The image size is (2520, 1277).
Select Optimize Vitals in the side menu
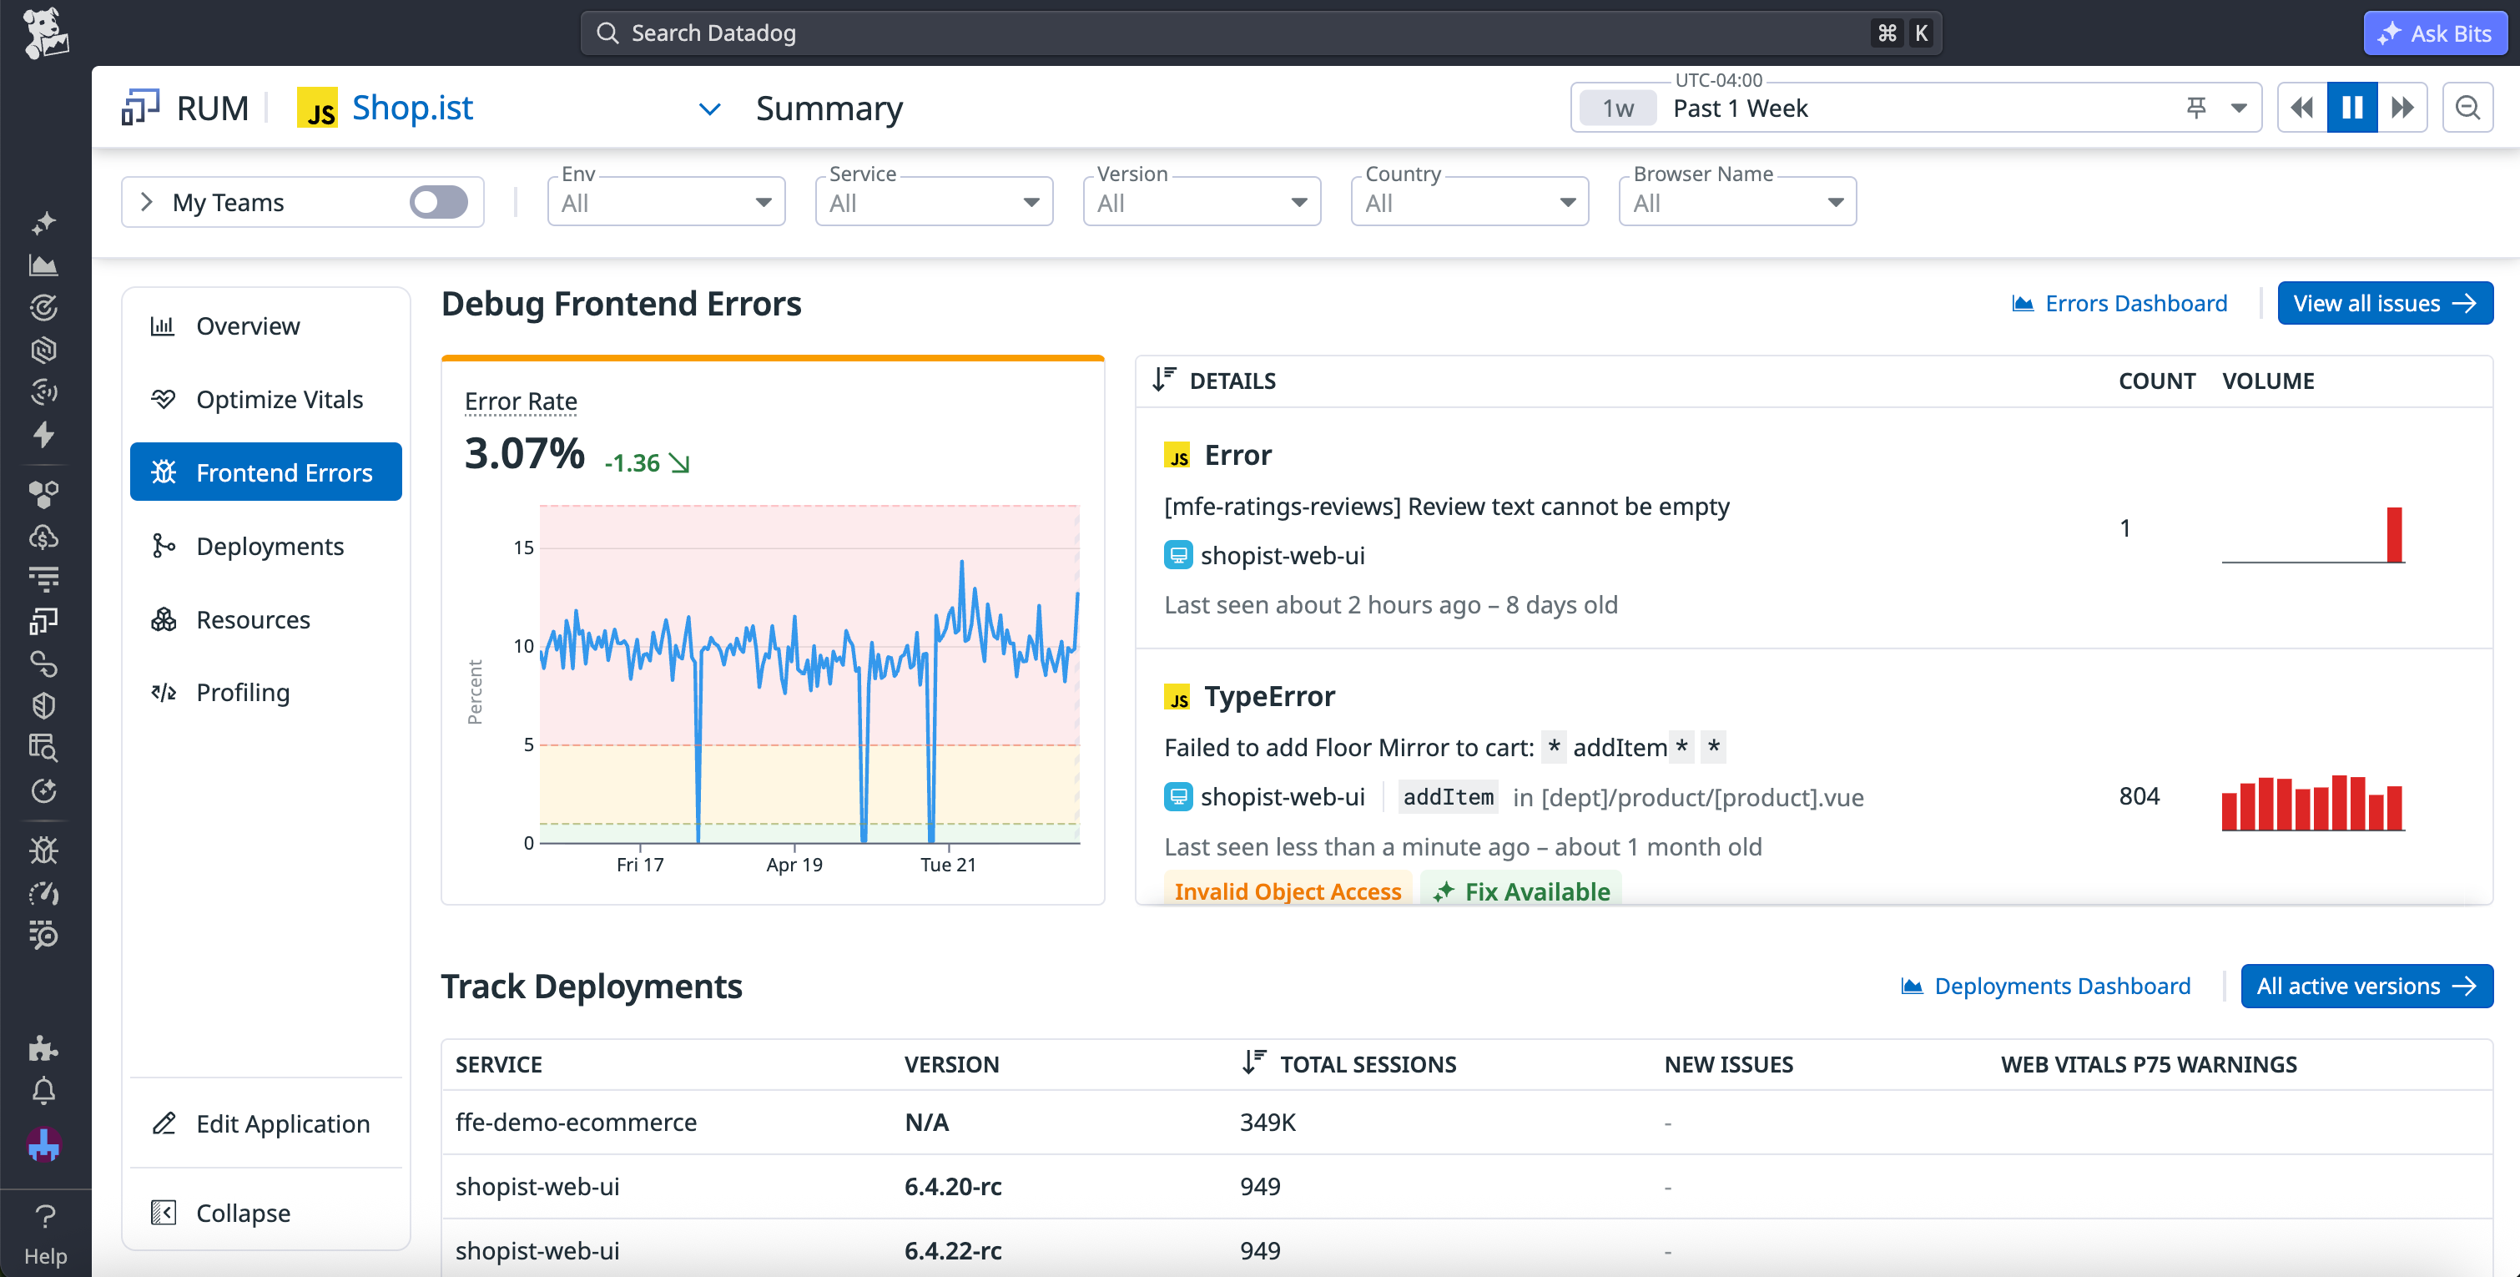266,399
